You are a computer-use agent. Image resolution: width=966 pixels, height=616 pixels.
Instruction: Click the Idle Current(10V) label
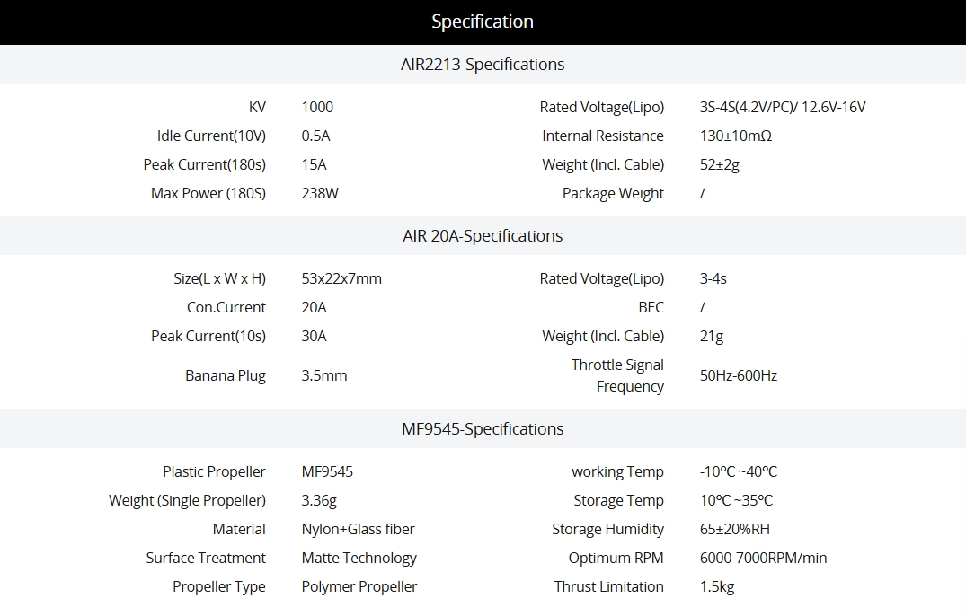pyautogui.click(x=211, y=136)
